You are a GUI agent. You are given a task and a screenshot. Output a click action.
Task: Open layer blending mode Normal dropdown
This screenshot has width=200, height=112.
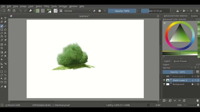point(178,68)
